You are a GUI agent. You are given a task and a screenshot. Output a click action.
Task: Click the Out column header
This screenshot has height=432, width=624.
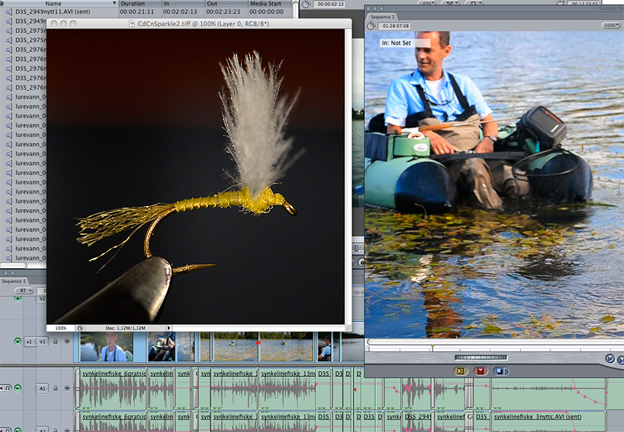click(226, 3)
